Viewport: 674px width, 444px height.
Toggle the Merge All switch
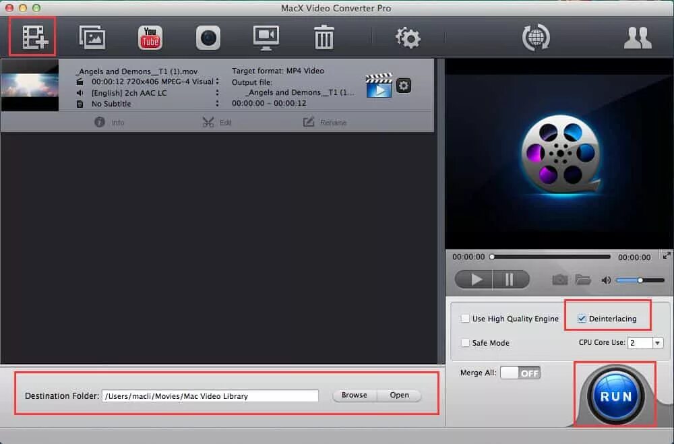[x=520, y=373]
